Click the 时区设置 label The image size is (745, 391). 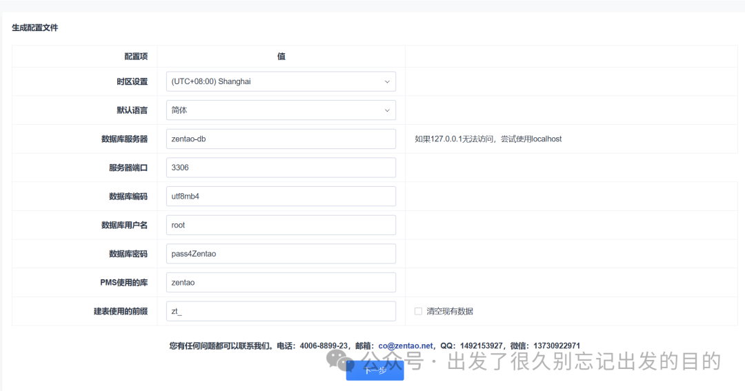(132, 81)
